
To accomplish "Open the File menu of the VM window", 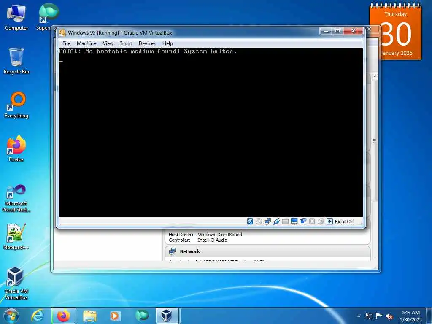I will (x=66, y=43).
